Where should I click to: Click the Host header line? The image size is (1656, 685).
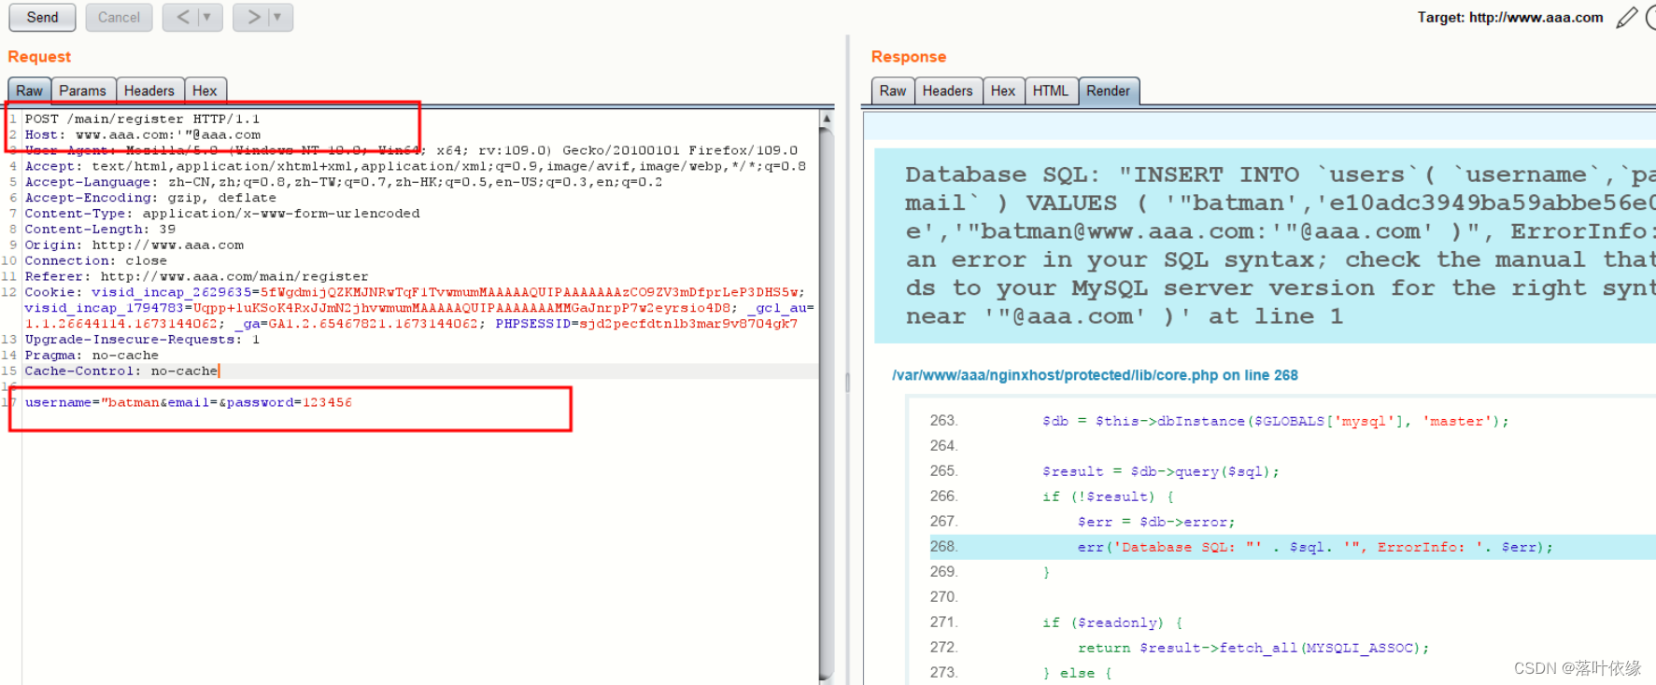pos(142,134)
